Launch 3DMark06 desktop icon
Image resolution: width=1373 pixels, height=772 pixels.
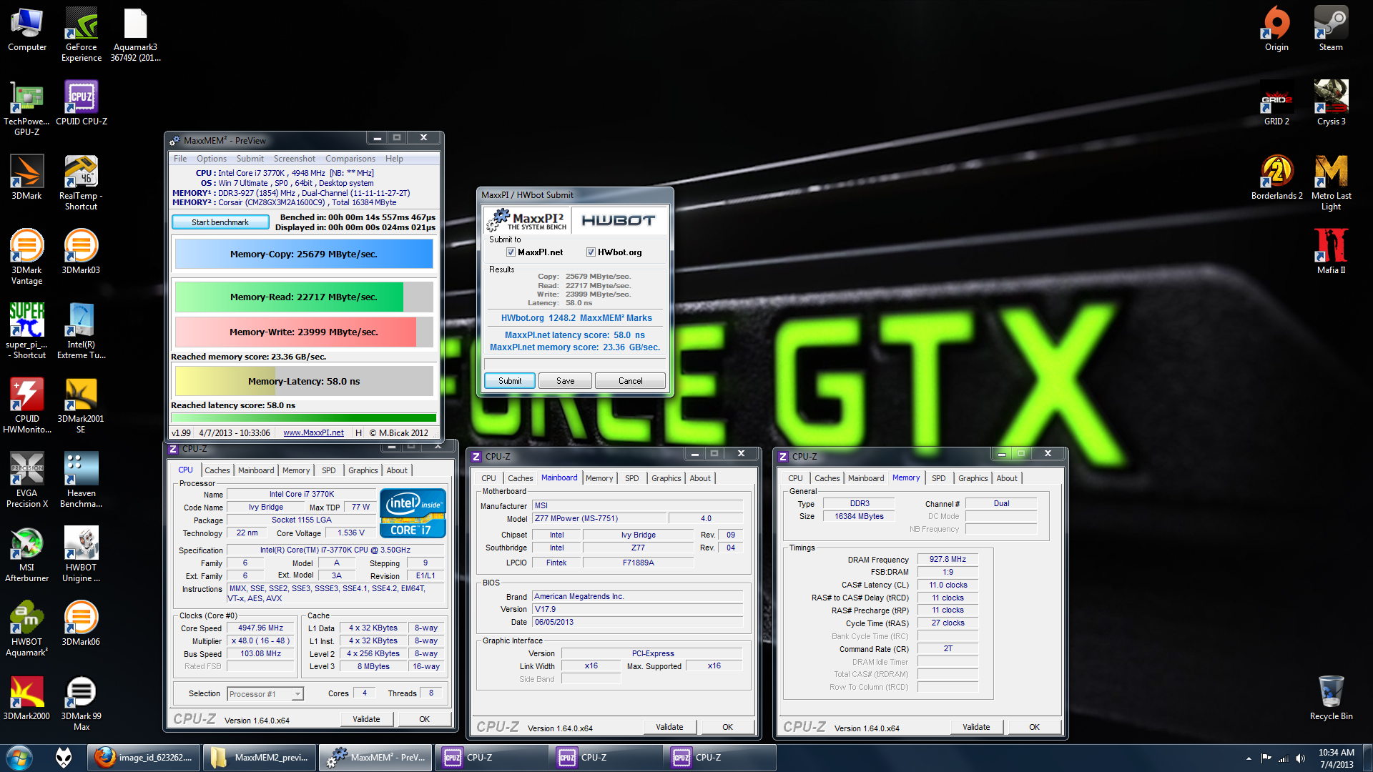click(82, 623)
